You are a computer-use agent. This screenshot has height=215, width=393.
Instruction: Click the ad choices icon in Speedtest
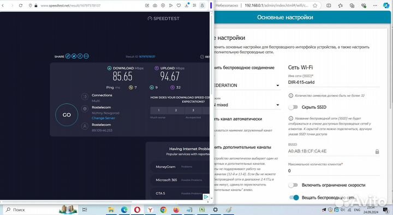point(206,196)
